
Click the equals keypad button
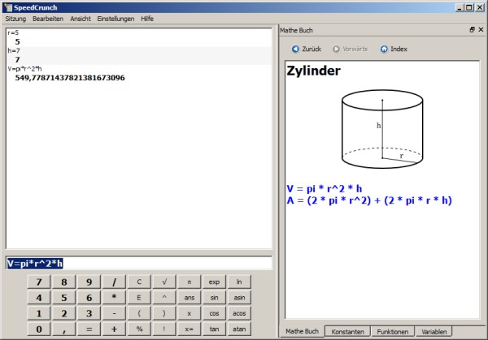pos(89,329)
